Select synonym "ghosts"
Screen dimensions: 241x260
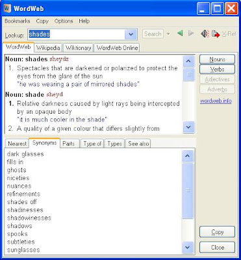tap(16, 170)
